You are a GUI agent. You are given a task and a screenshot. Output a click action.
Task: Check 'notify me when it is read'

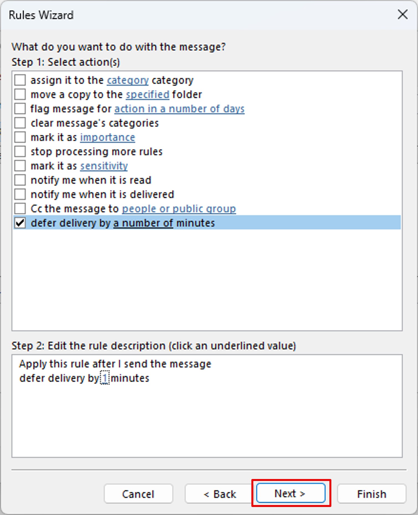tap(20, 180)
